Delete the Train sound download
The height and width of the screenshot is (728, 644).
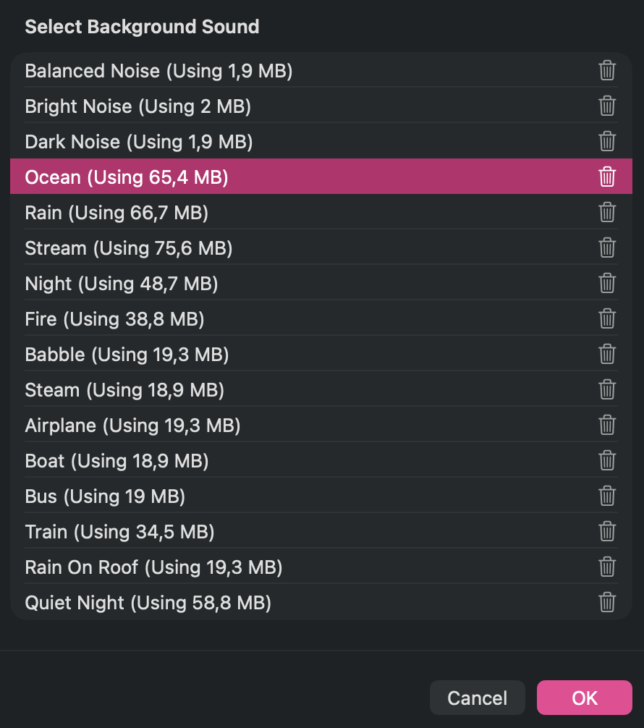(607, 531)
